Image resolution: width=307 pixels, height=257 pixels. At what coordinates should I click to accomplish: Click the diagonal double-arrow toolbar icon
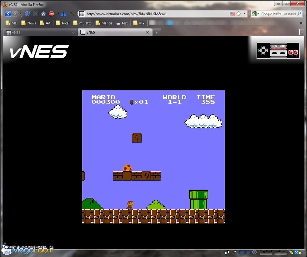point(72,14)
